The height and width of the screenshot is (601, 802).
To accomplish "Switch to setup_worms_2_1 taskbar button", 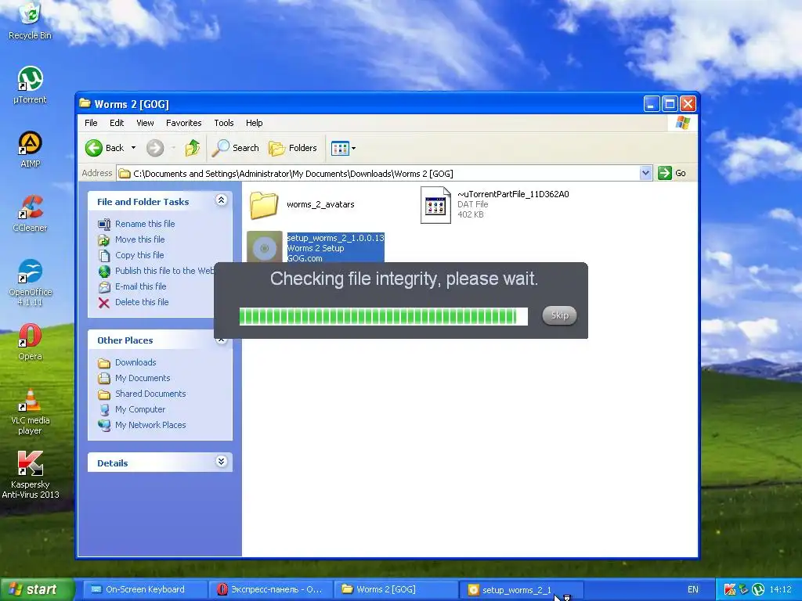I will click(521, 590).
